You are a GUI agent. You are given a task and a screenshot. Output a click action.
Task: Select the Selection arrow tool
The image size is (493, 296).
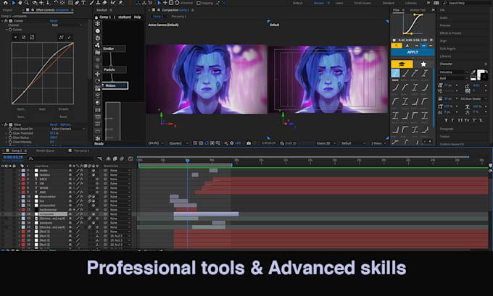[x=14, y=3]
